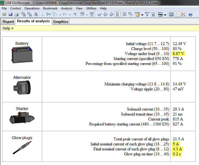Image resolution: width=199 pixels, height=165 pixels.
Task: Click the print icon in toolbar
Action: coord(16,14)
